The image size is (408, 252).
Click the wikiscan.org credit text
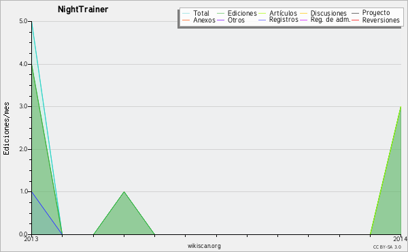(x=204, y=246)
